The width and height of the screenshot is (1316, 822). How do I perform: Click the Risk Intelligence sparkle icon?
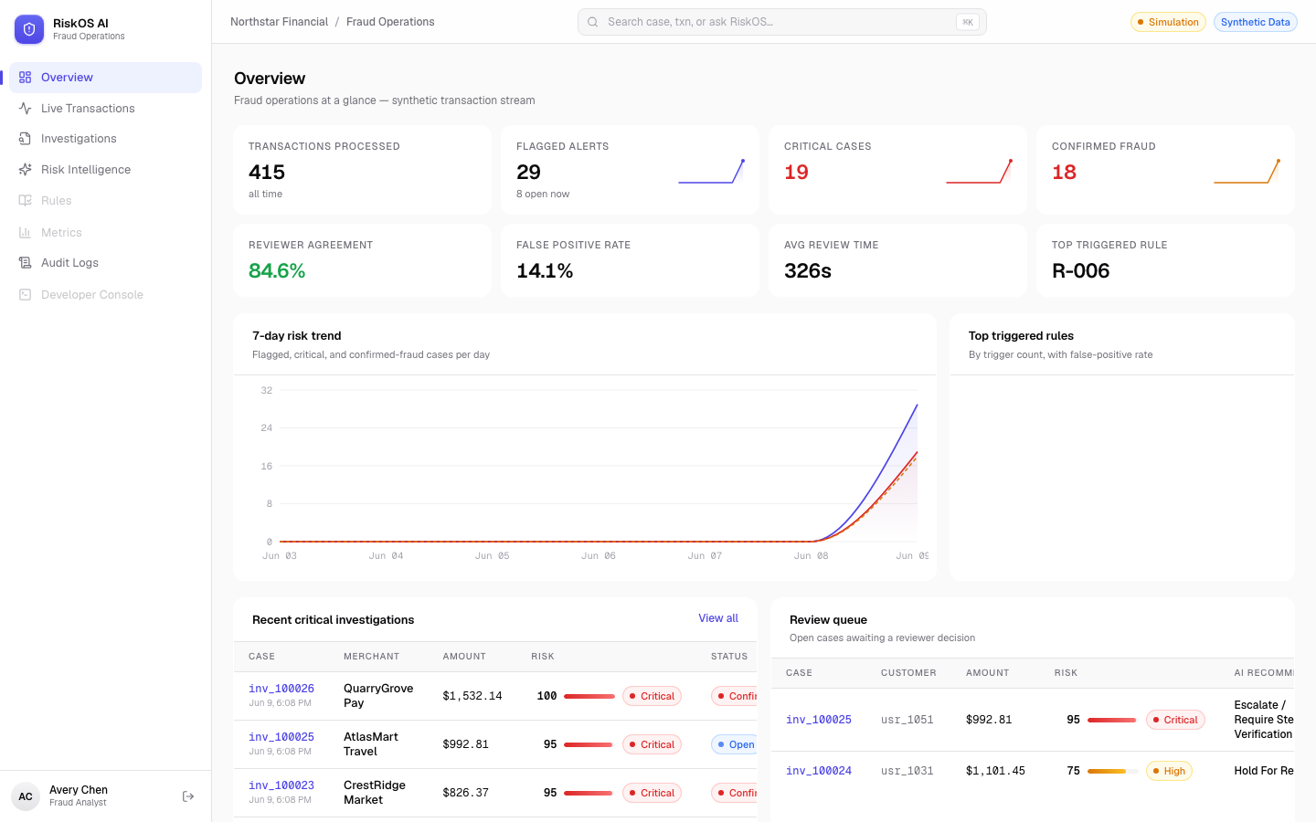pyautogui.click(x=26, y=170)
